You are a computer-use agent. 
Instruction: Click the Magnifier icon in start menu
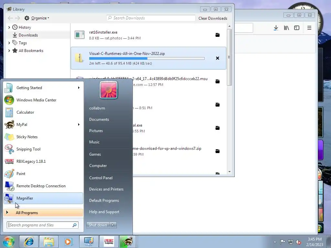coord(9,198)
